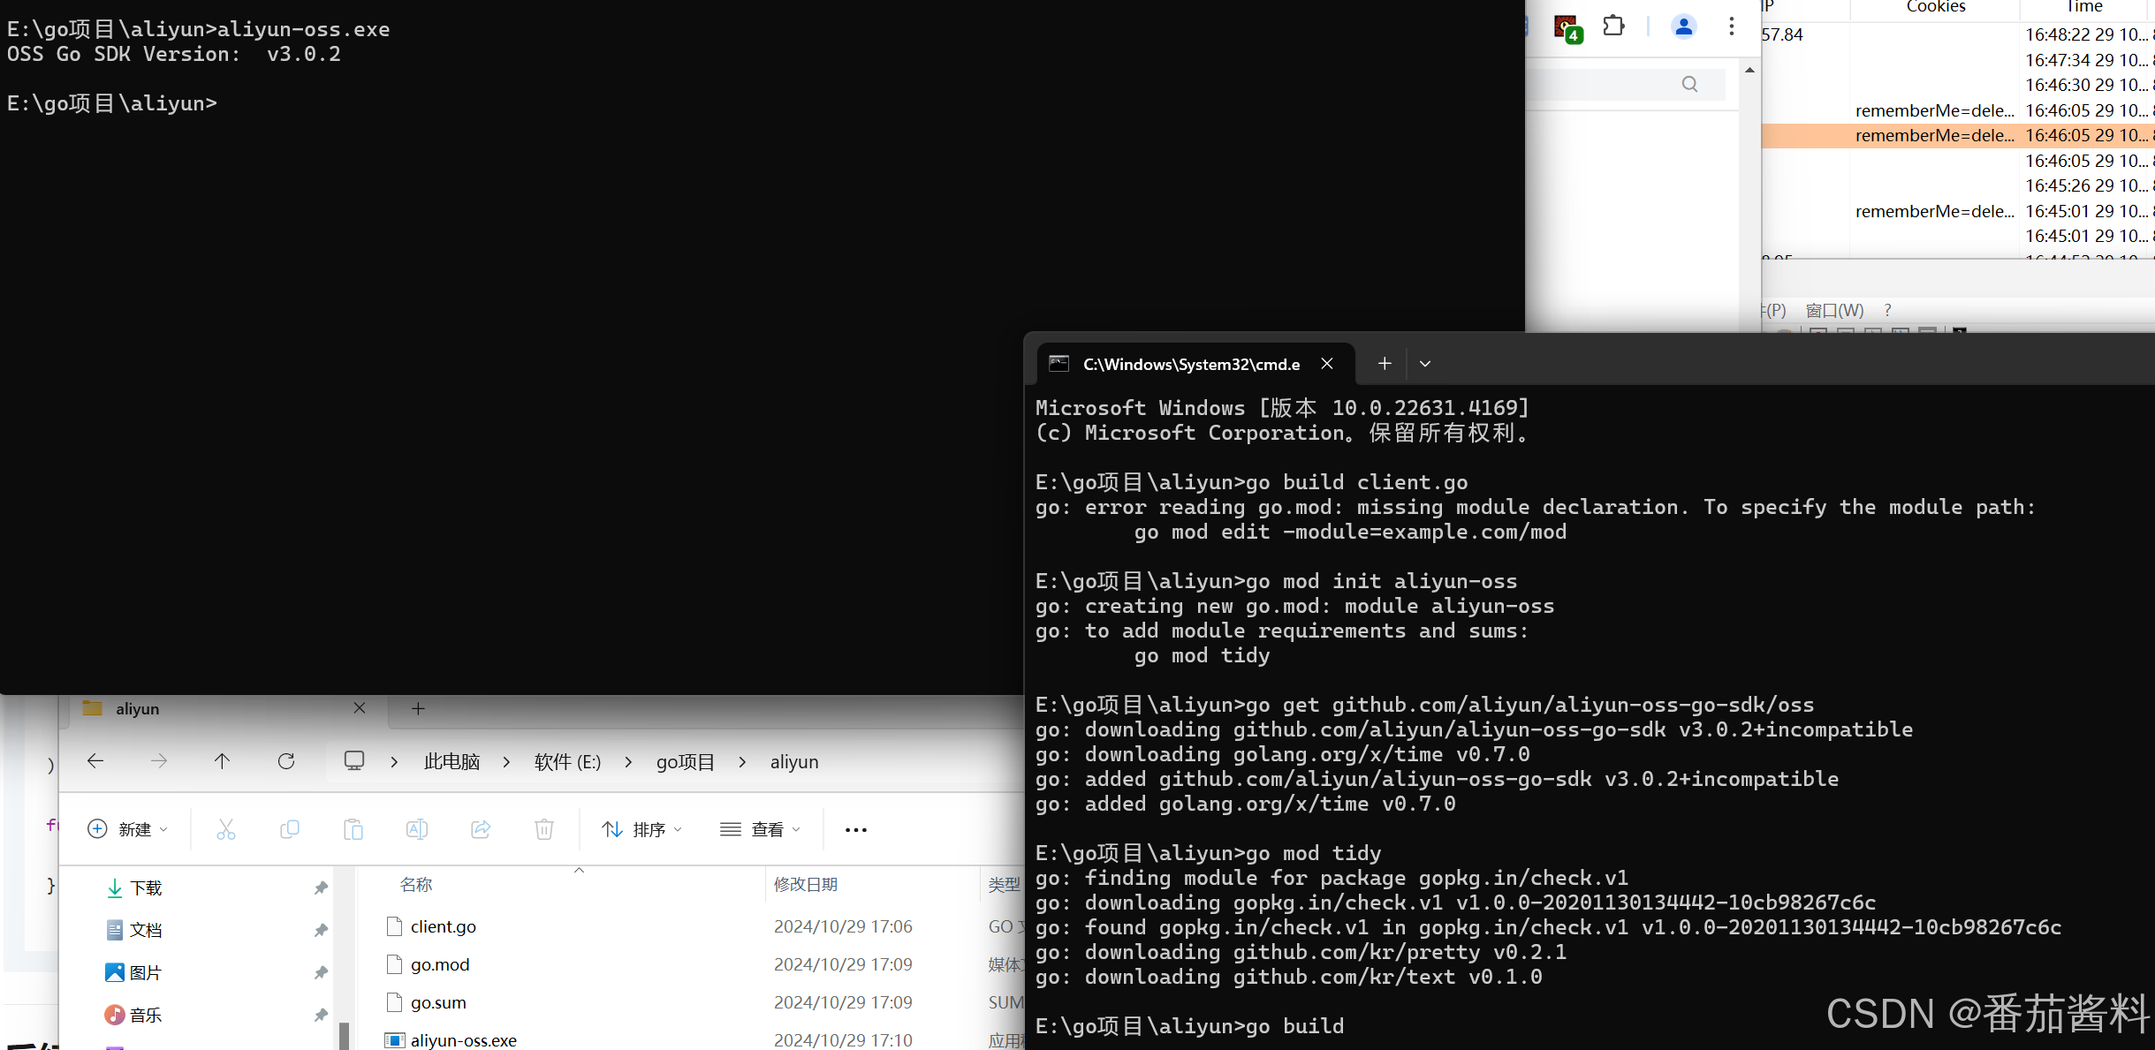Go forward in File Explorer

point(159,761)
